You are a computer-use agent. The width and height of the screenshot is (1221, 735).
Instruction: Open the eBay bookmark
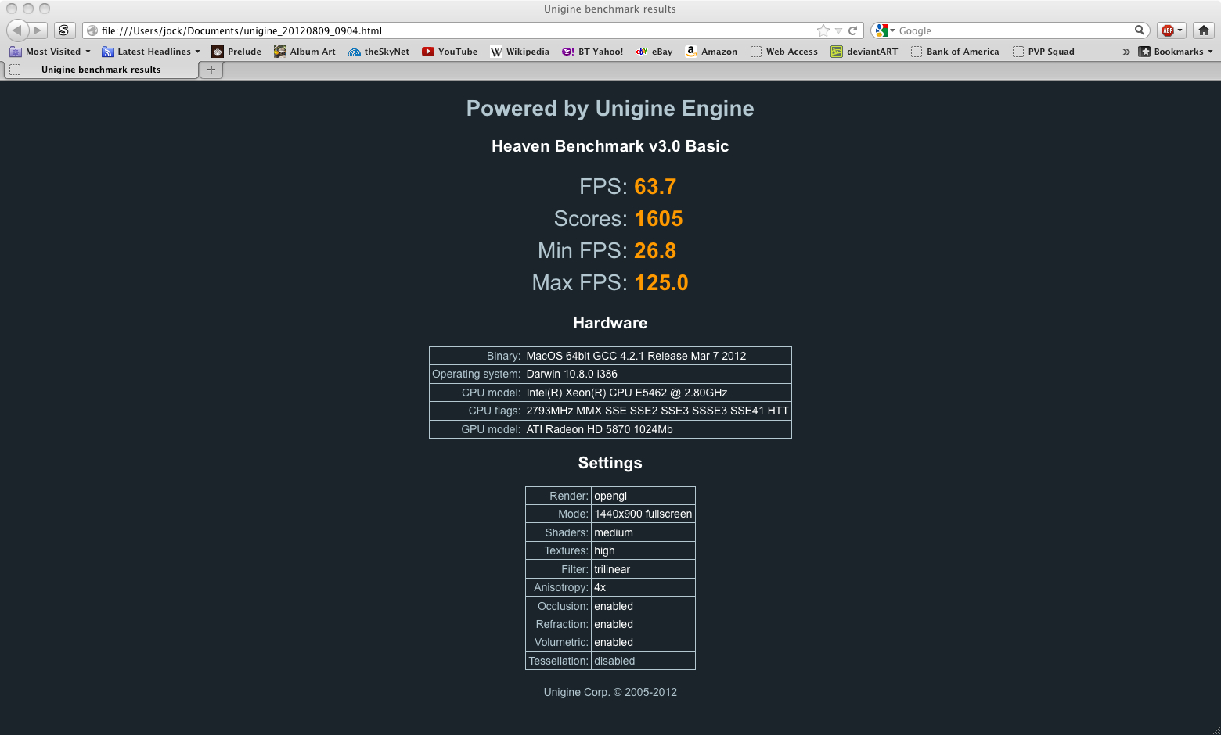tap(654, 52)
